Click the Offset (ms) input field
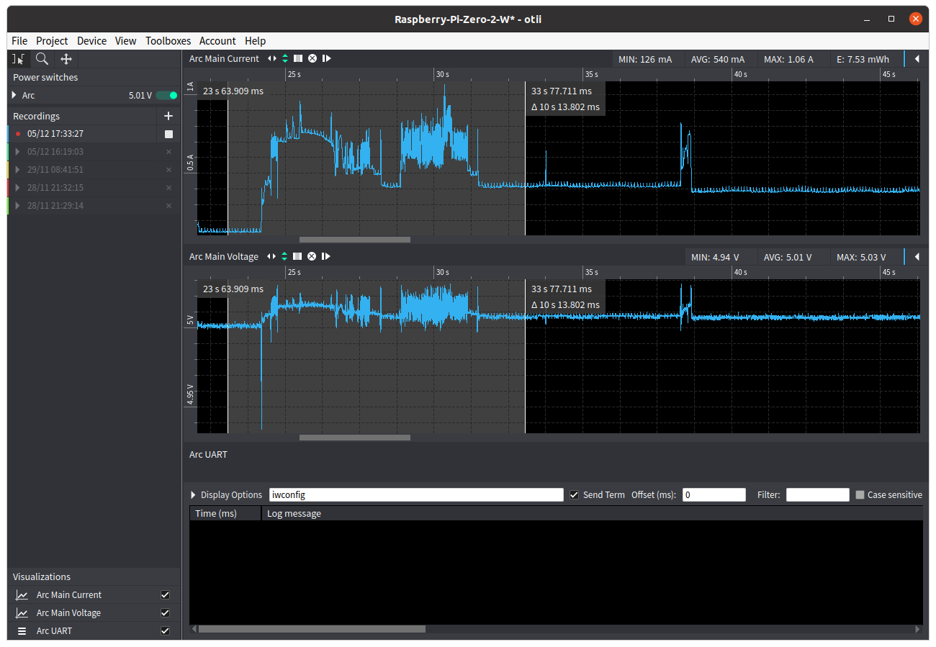936x647 pixels. point(714,495)
